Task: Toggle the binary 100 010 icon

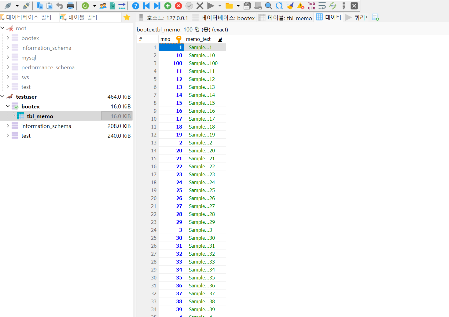Action: tap(311, 5)
